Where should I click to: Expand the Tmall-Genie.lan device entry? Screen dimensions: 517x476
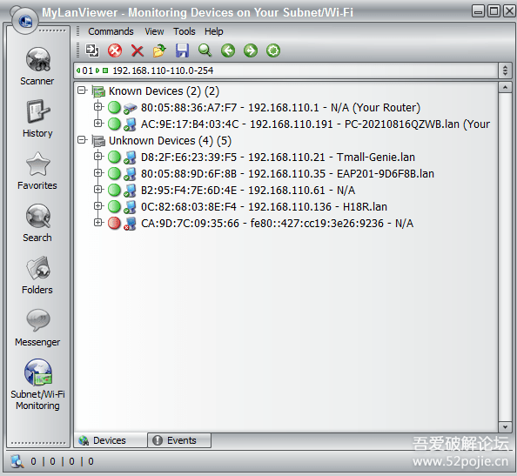click(97, 157)
